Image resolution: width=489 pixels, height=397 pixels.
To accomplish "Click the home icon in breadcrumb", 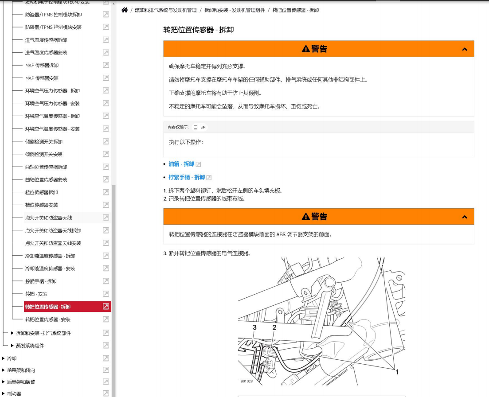I will tap(125, 10).
